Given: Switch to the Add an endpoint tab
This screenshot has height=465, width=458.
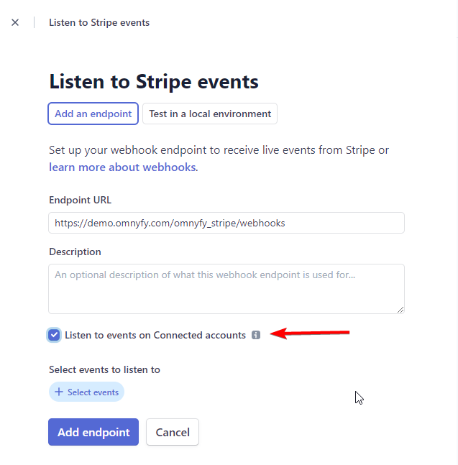Looking at the screenshot, I should click(93, 114).
